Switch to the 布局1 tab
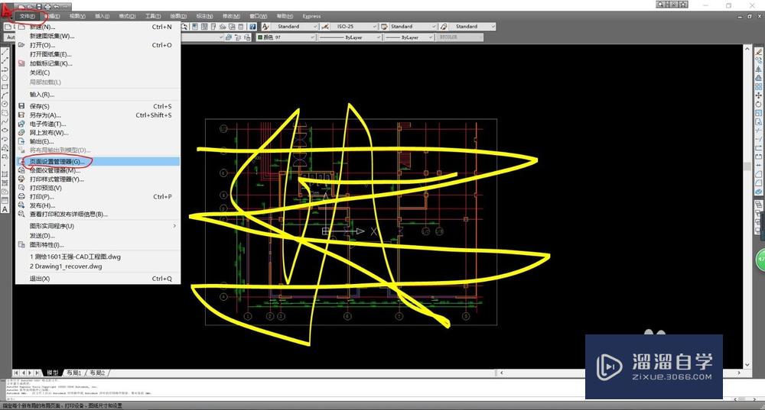The image size is (765, 410). tap(74, 373)
